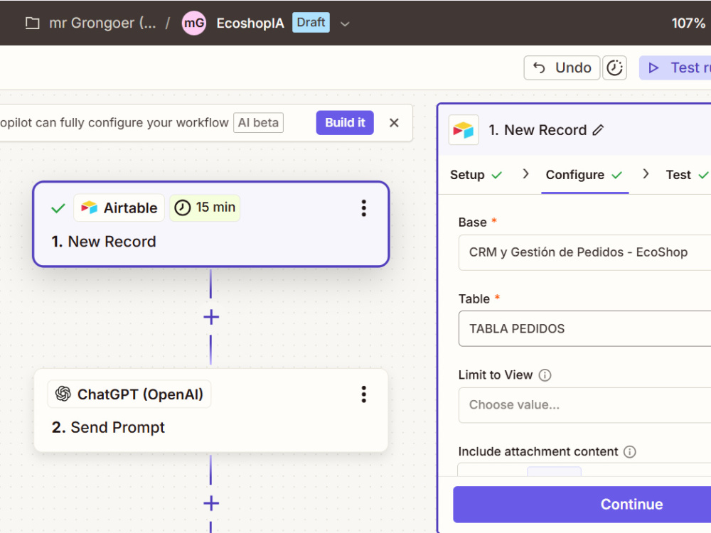Add step below Send Prompt

[211, 503]
